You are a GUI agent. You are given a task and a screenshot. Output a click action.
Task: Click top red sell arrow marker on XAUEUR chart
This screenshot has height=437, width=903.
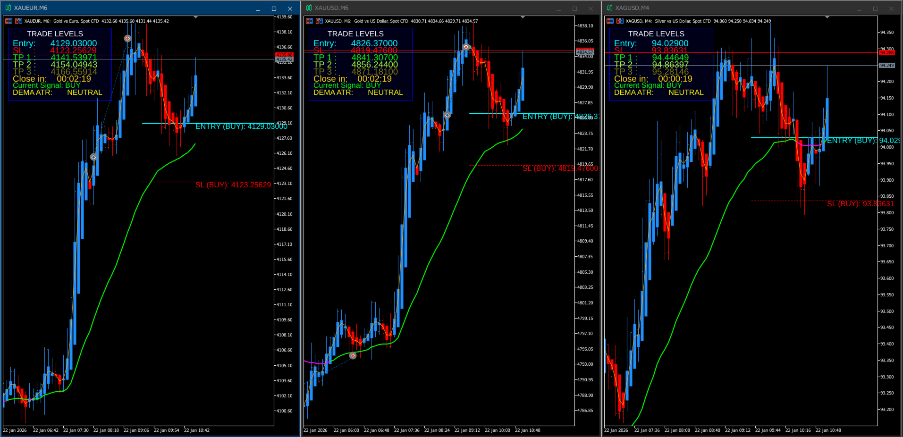coord(127,38)
